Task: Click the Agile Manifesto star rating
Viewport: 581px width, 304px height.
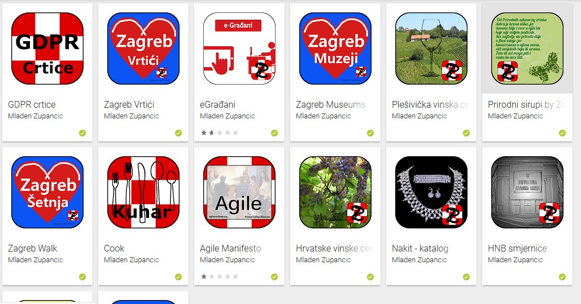Action: [219, 276]
